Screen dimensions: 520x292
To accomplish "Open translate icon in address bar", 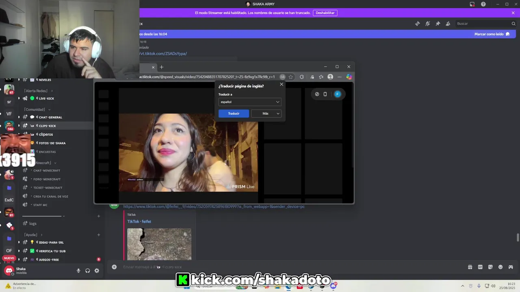I will [x=282, y=77].
